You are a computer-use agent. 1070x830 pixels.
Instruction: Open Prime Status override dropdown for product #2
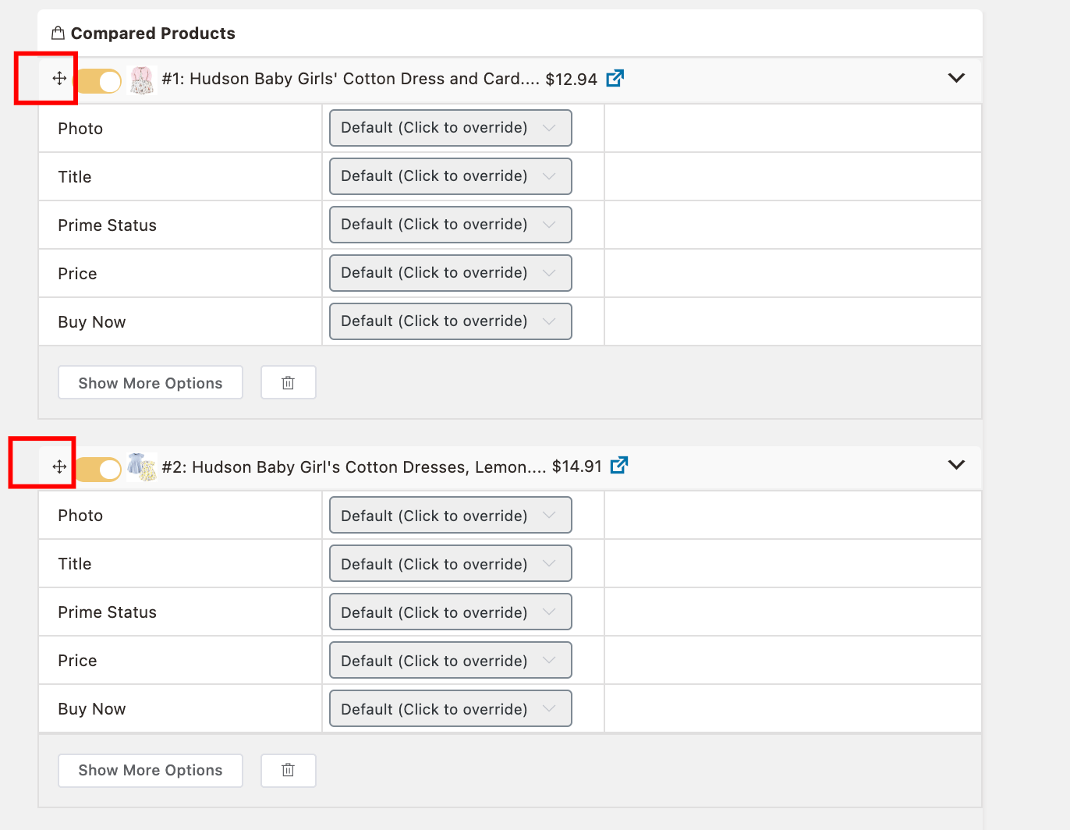[x=451, y=612]
